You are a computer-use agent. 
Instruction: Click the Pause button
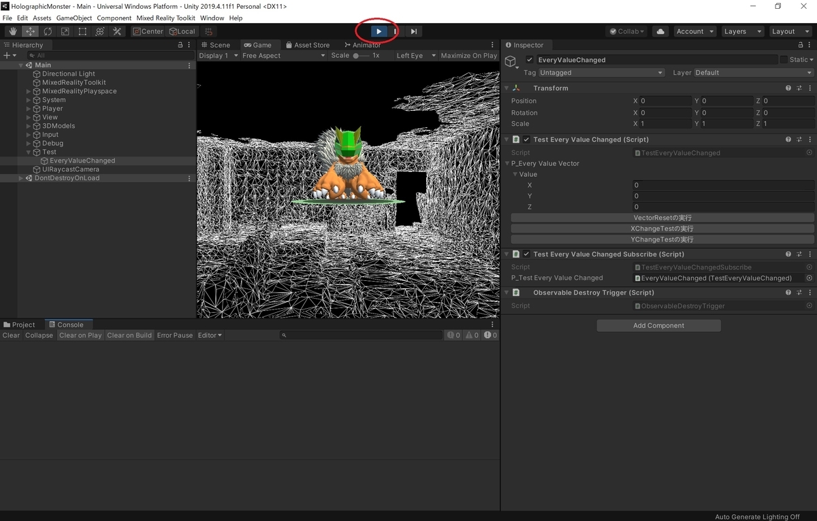[x=396, y=31]
